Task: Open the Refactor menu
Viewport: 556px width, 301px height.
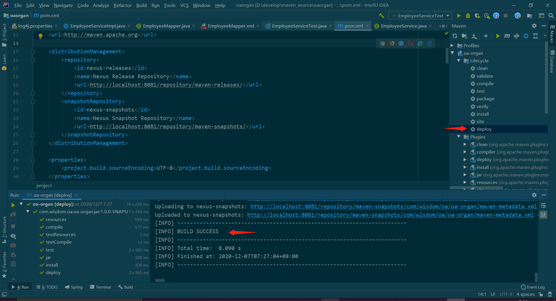Action: [122, 5]
